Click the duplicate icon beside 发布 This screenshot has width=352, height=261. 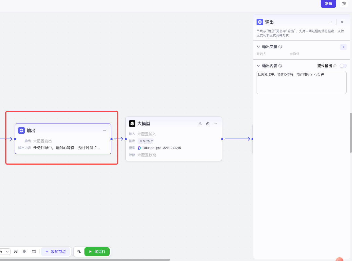[x=343, y=4]
